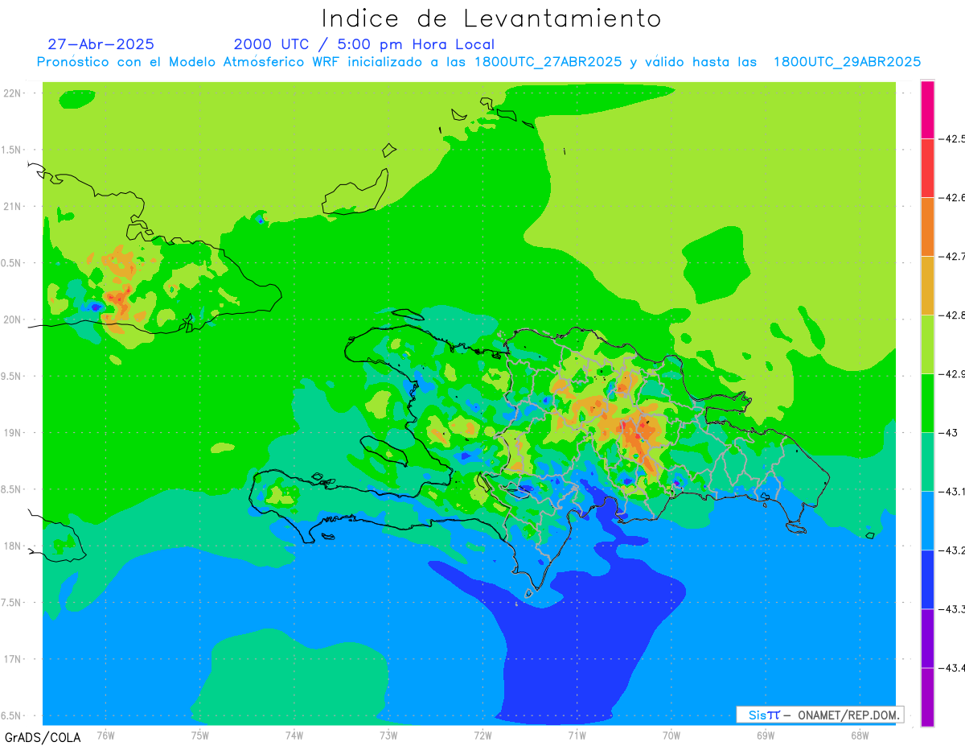Select the lime swatch below -42.8
The height and width of the screenshot is (746, 965).
click(927, 344)
